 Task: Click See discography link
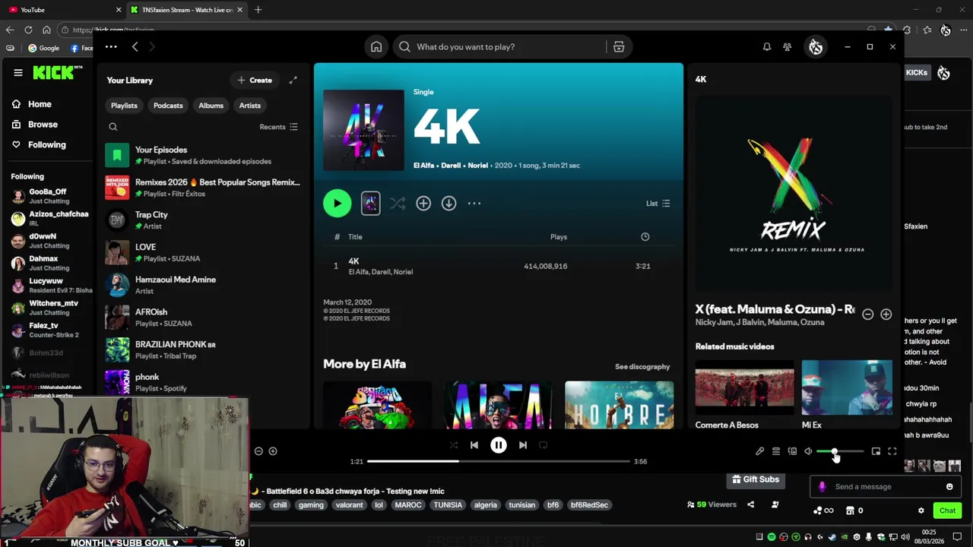642,367
